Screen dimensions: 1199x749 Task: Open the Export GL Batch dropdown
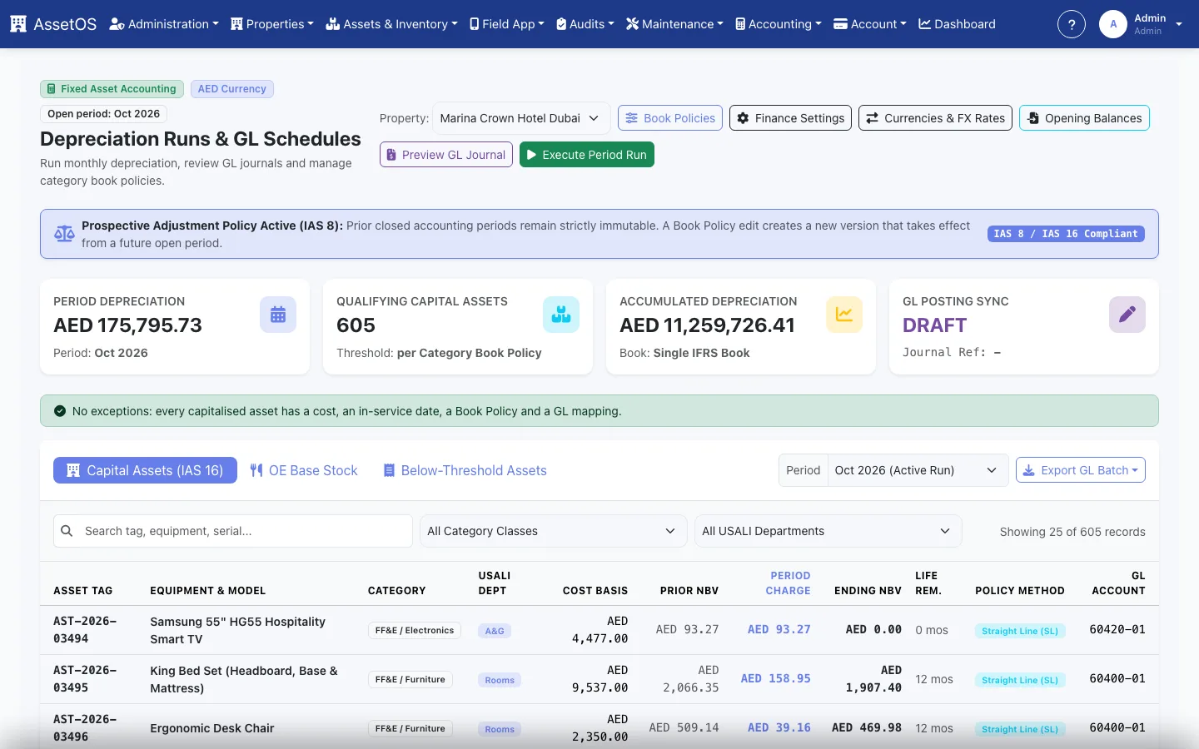click(x=1081, y=470)
